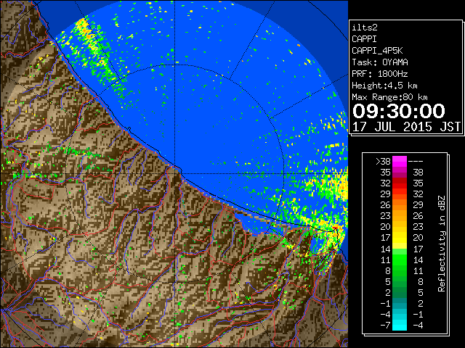This screenshot has width=465, height=348.
Task: Click the orange 23–26 dBZ legend swatch
Action: (x=400, y=216)
